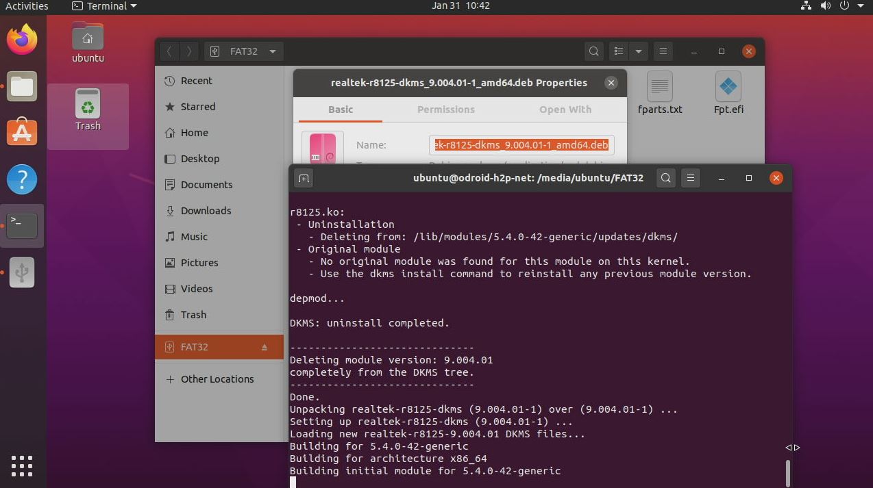Toggle list view in Files toolbar
Viewport: 873px width, 488px height.
click(x=619, y=51)
